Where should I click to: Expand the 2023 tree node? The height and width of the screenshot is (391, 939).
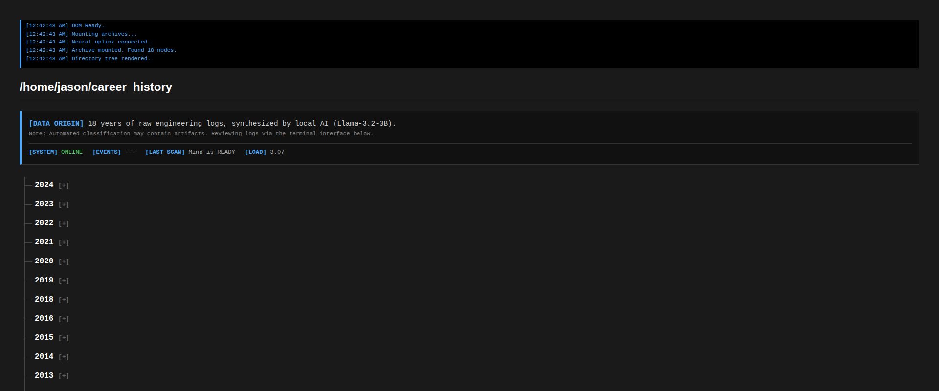[x=44, y=204]
